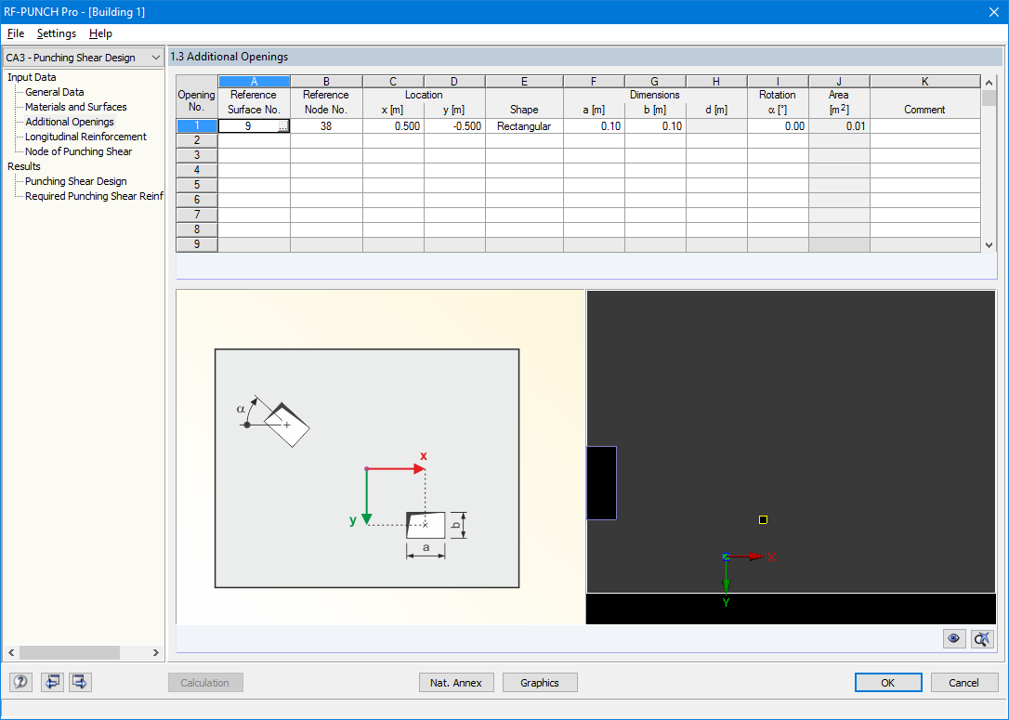Select row header 1
Screen dimensions: 1009x720
point(197,126)
